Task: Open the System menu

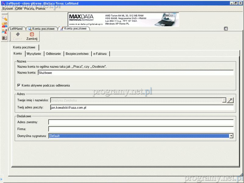Action: tap(8, 9)
